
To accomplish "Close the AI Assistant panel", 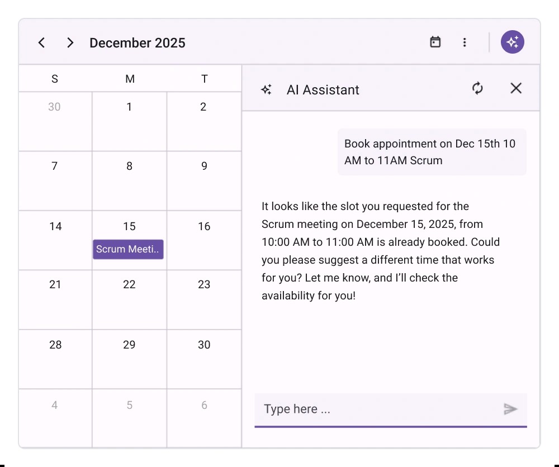I will pyautogui.click(x=515, y=88).
